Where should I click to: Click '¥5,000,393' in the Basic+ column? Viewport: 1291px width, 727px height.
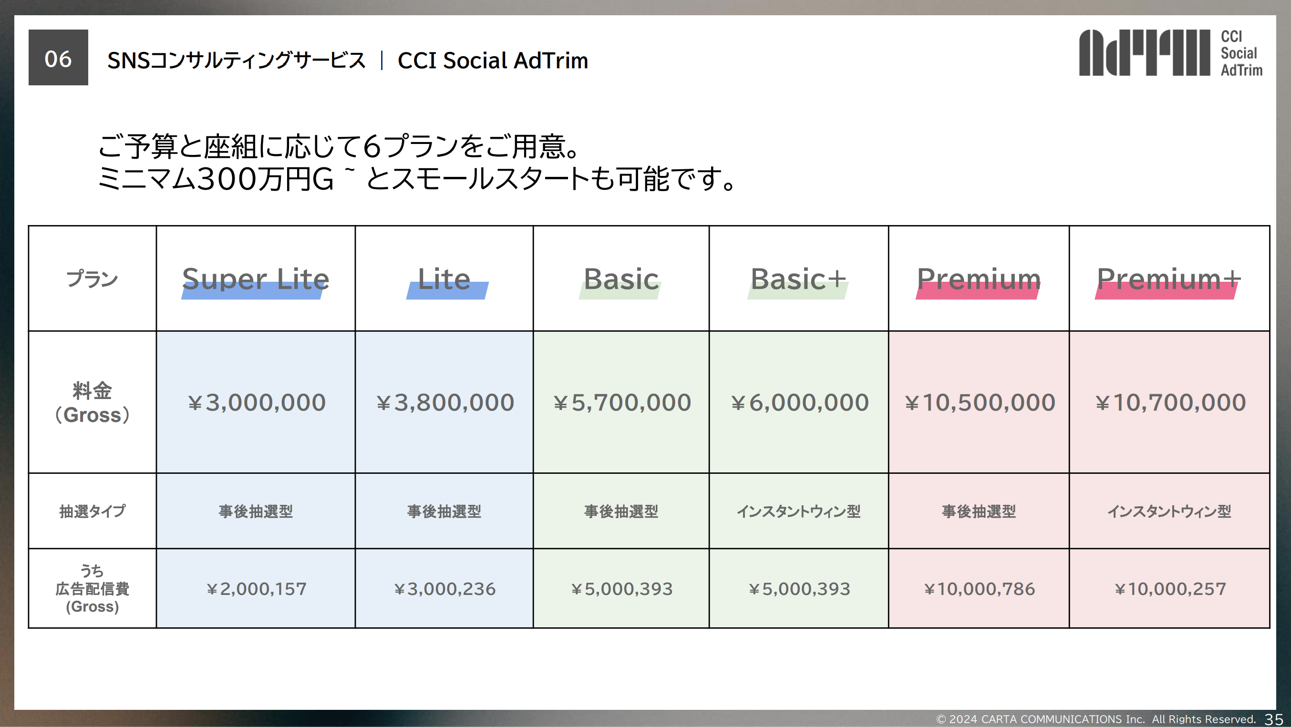coord(799,589)
